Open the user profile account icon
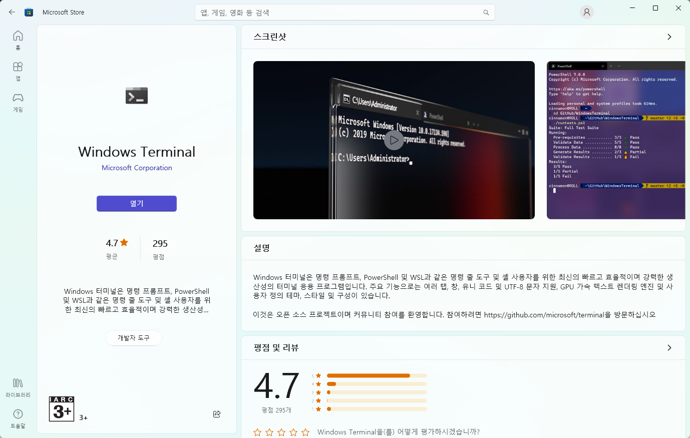690x438 pixels. click(587, 12)
